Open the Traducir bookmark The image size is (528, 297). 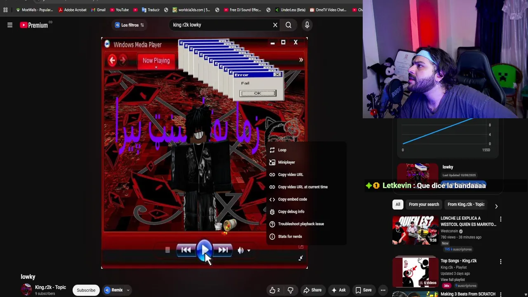click(150, 10)
